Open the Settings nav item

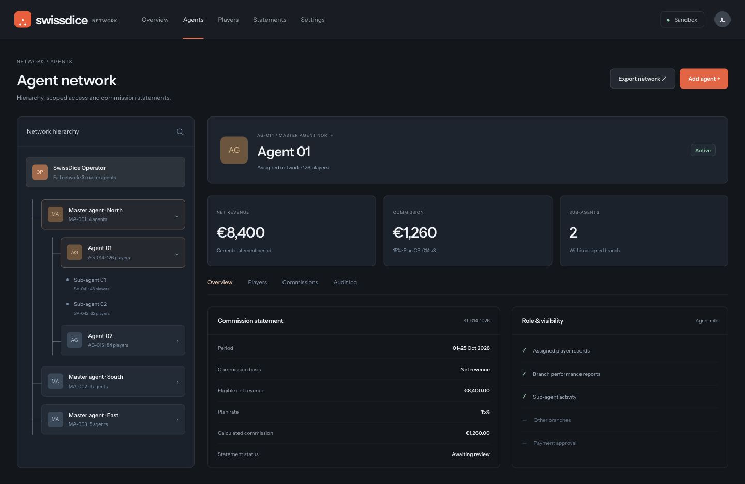point(312,20)
